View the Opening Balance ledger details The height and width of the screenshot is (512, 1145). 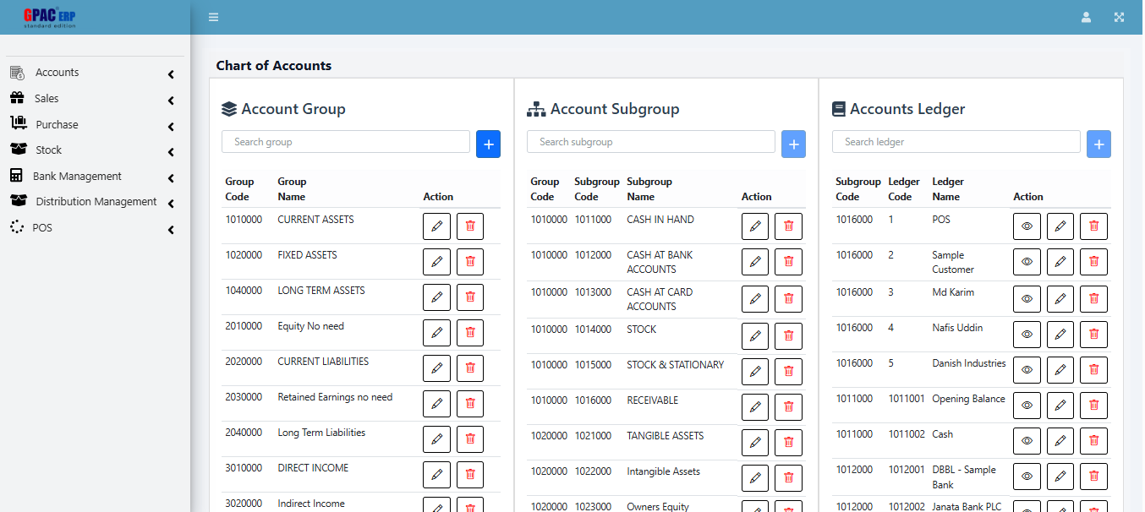pyautogui.click(x=1027, y=406)
